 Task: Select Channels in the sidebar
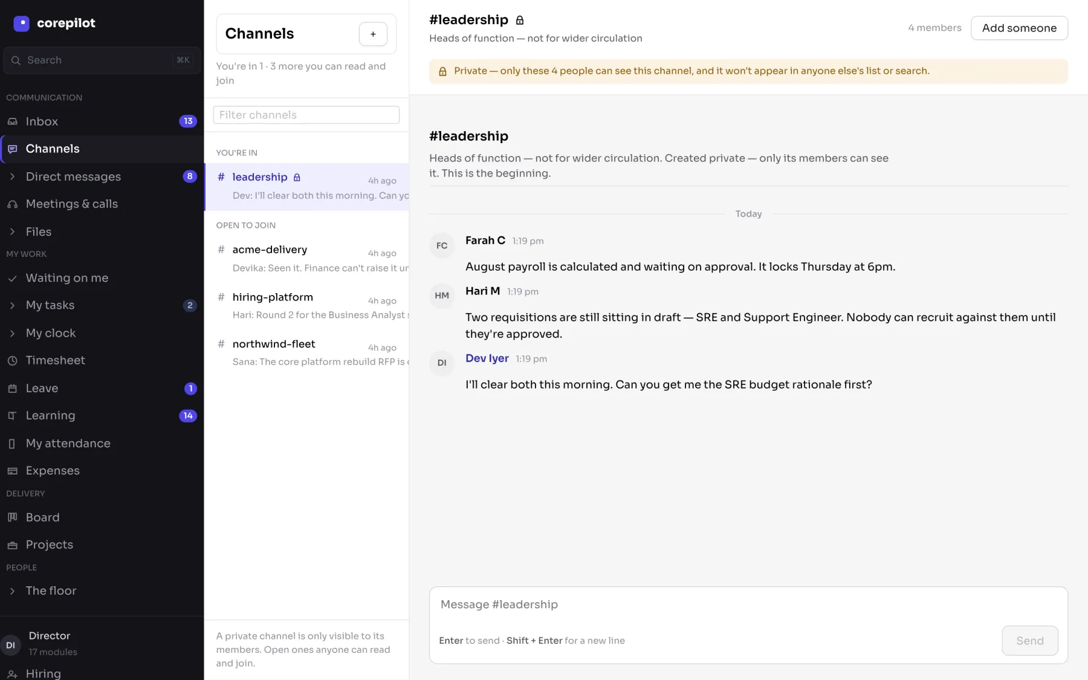coord(102,149)
